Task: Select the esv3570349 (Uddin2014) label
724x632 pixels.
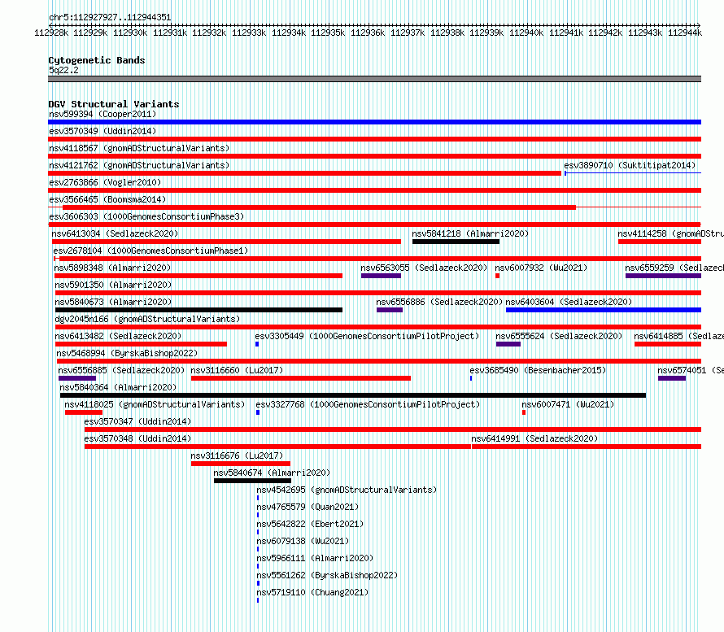Action: 102,131
